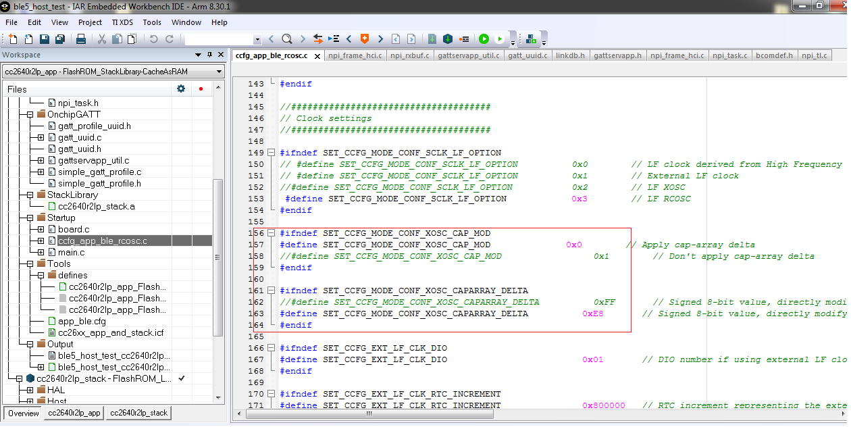
Task: Click the orange Toggle Bookmark icon
Action: 365,39
